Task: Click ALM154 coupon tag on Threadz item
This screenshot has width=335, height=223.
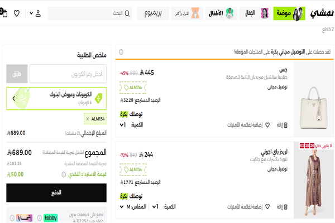Action: (x=133, y=169)
